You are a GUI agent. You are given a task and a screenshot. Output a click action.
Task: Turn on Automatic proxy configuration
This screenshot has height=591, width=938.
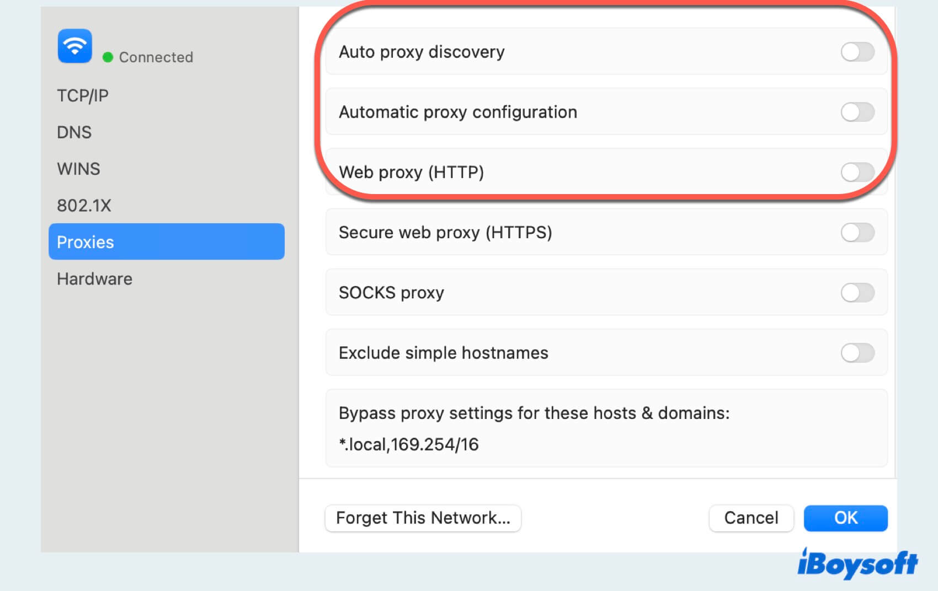[857, 112]
